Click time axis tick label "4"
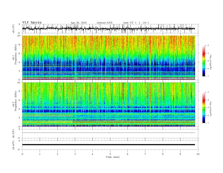 [92, 154]
